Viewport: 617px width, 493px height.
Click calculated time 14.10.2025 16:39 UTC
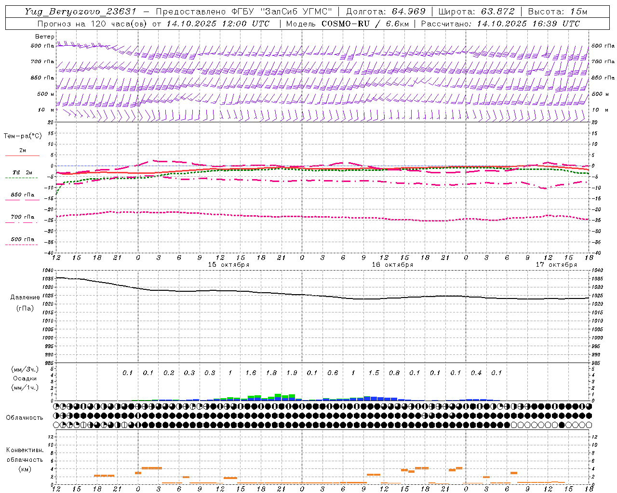click(x=528, y=24)
